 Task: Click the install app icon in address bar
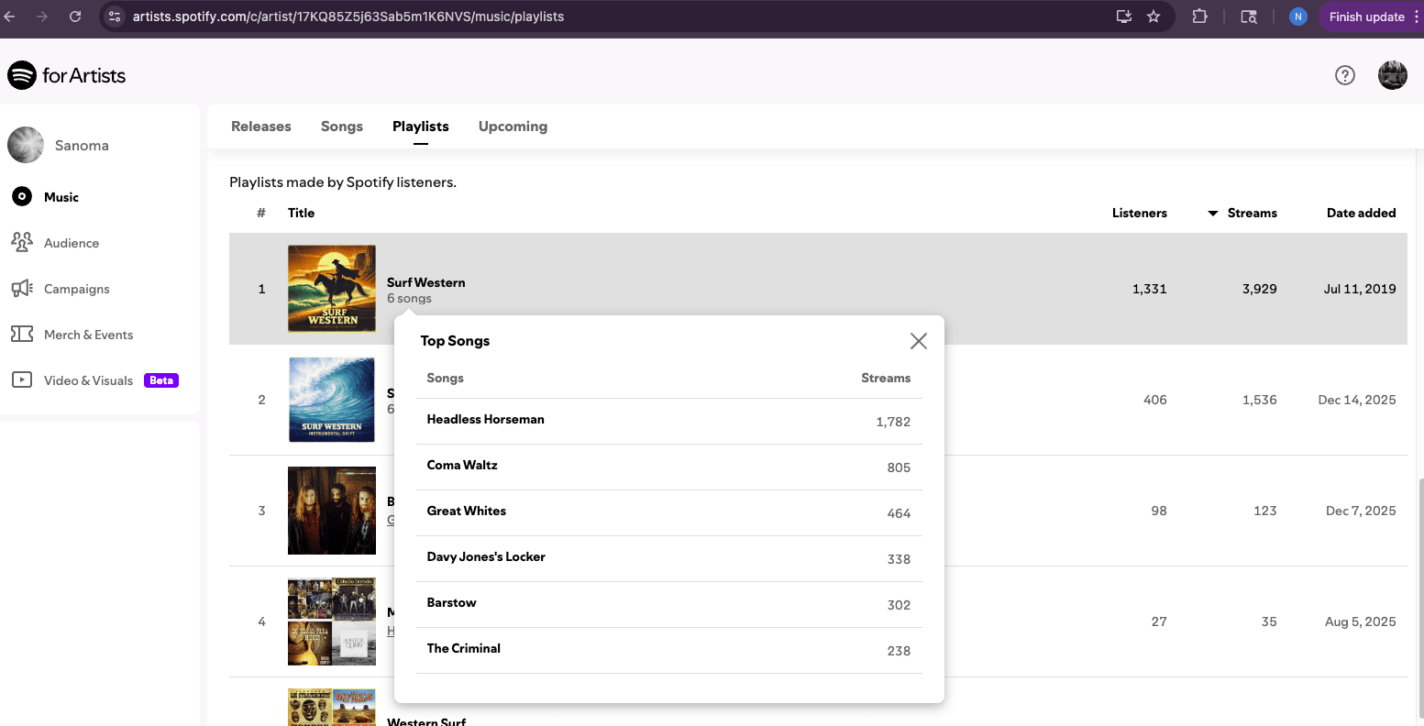[x=1123, y=16]
